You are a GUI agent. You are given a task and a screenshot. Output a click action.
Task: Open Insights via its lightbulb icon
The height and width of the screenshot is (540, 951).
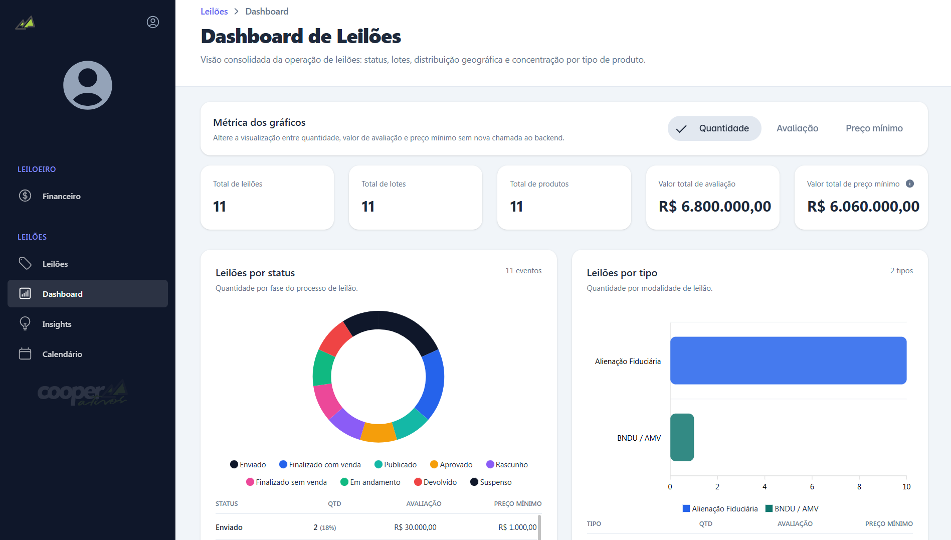pyautogui.click(x=25, y=323)
